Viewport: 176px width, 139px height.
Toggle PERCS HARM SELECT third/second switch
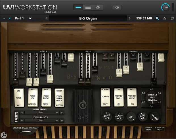(59, 98)
